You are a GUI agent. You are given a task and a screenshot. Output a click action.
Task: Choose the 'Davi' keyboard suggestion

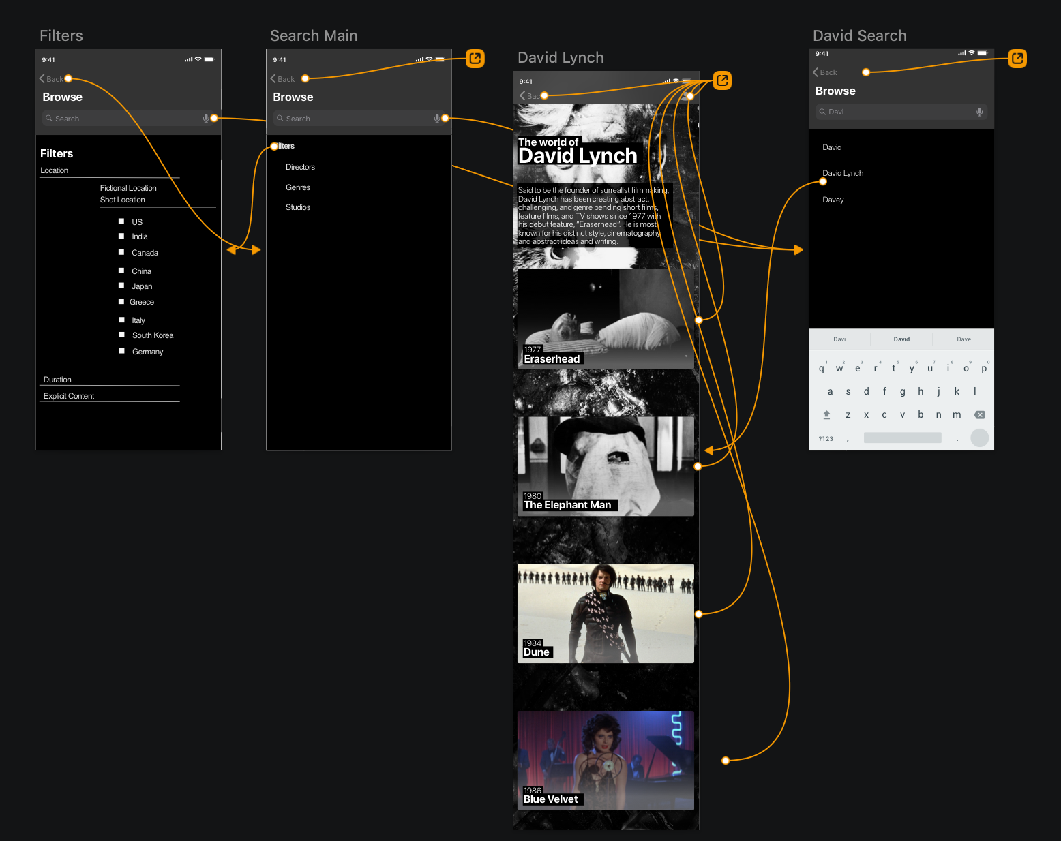[x=839, y=339]
